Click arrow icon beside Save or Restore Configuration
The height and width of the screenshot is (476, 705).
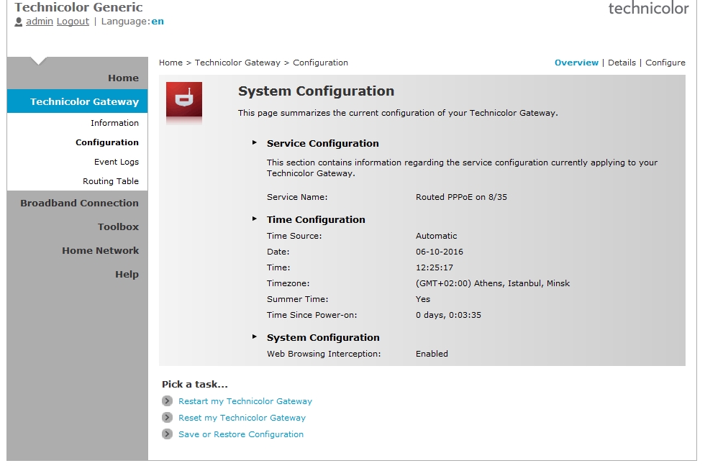(167, 434)
